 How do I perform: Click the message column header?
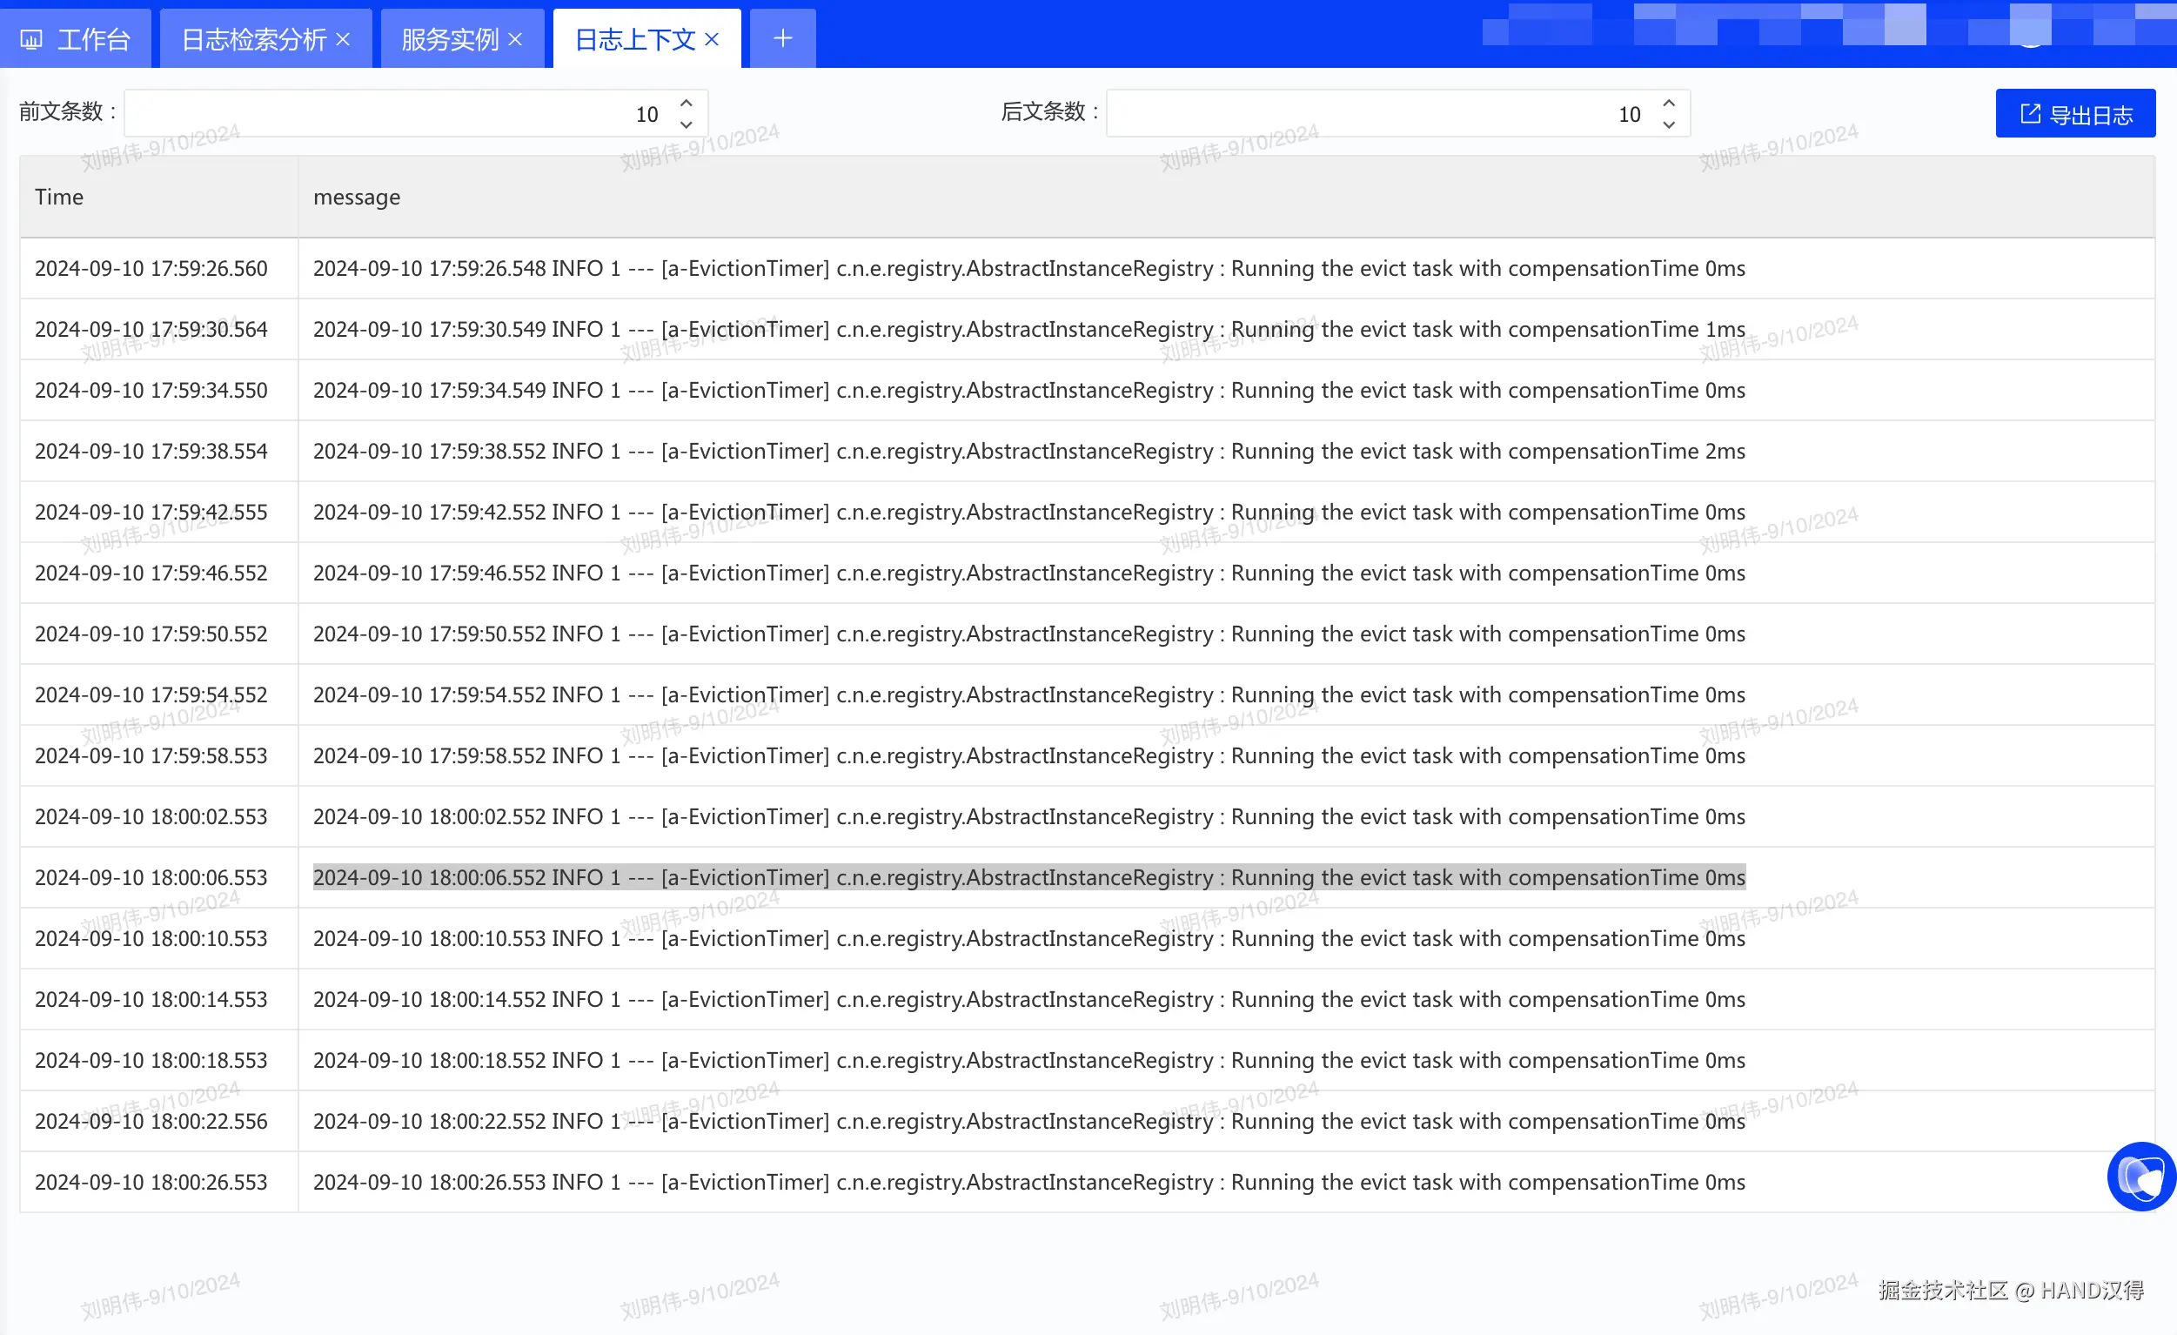point(357,197)
